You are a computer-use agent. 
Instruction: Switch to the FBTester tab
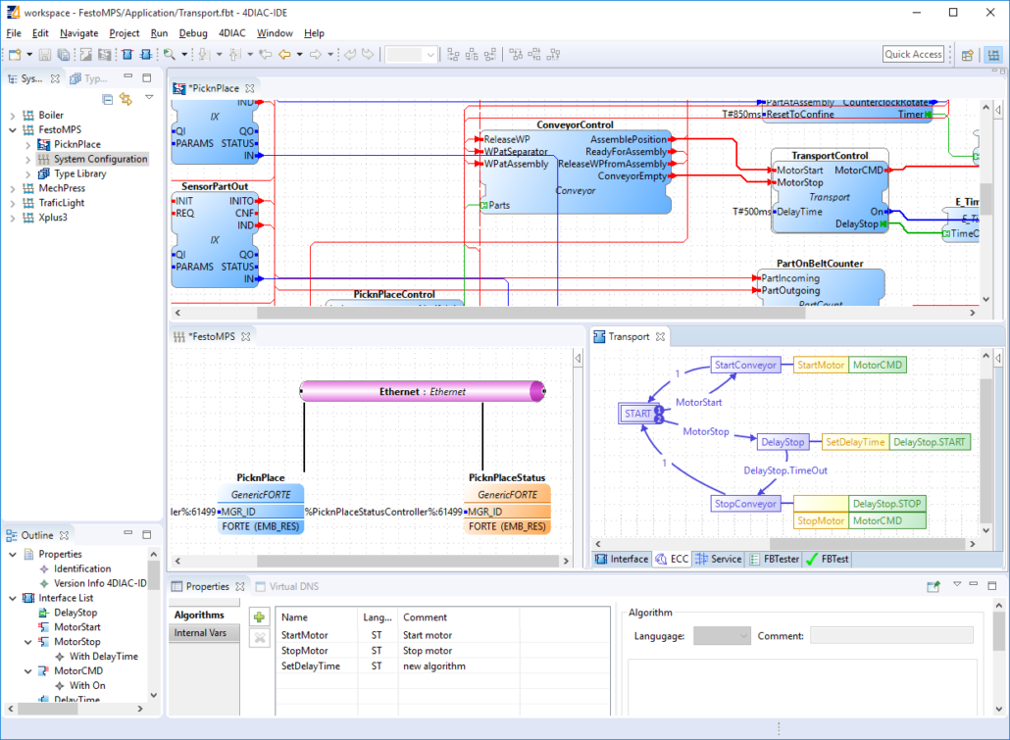coord(774,559)
